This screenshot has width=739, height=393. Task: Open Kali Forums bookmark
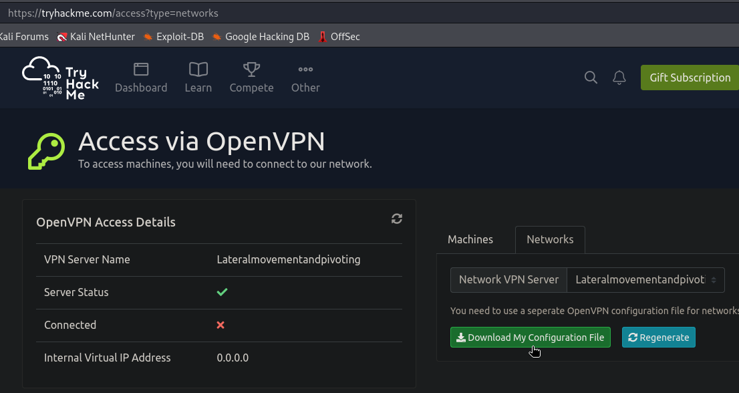click(24, 37)
